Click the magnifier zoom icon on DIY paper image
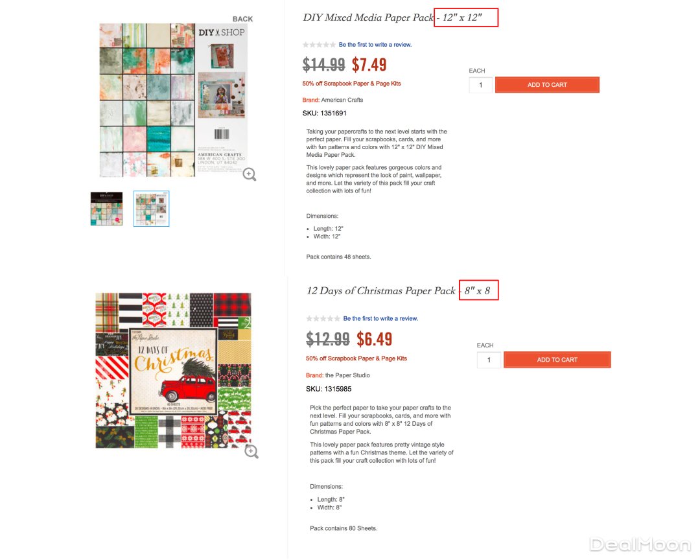Screen dimensions: 700x560 pos(250,174)
